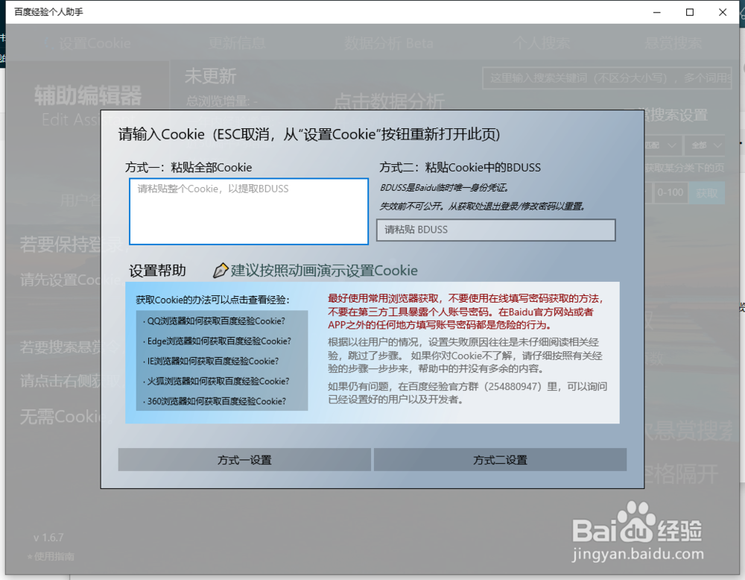Click the 方式一设置 button

tap(245, 460)
